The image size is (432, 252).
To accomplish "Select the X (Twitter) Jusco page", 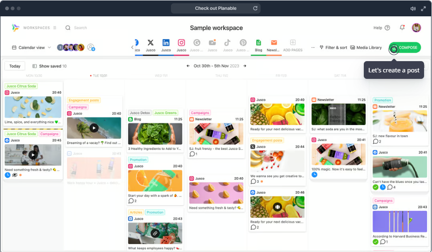I will tap(150, 46).
